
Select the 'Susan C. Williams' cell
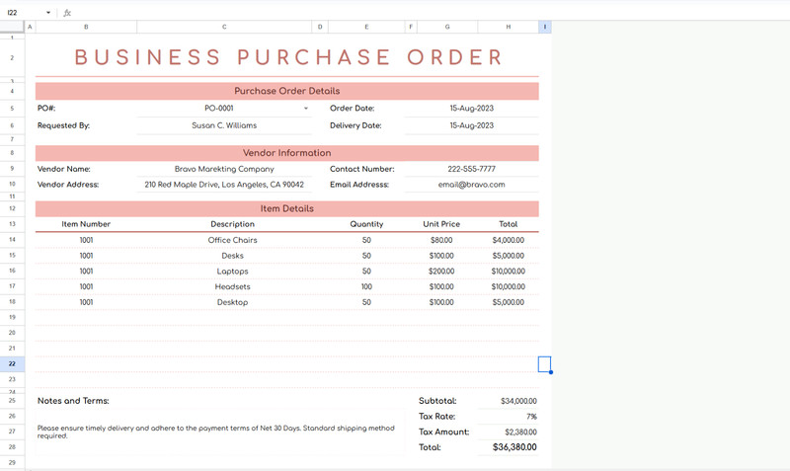[224, 125]
